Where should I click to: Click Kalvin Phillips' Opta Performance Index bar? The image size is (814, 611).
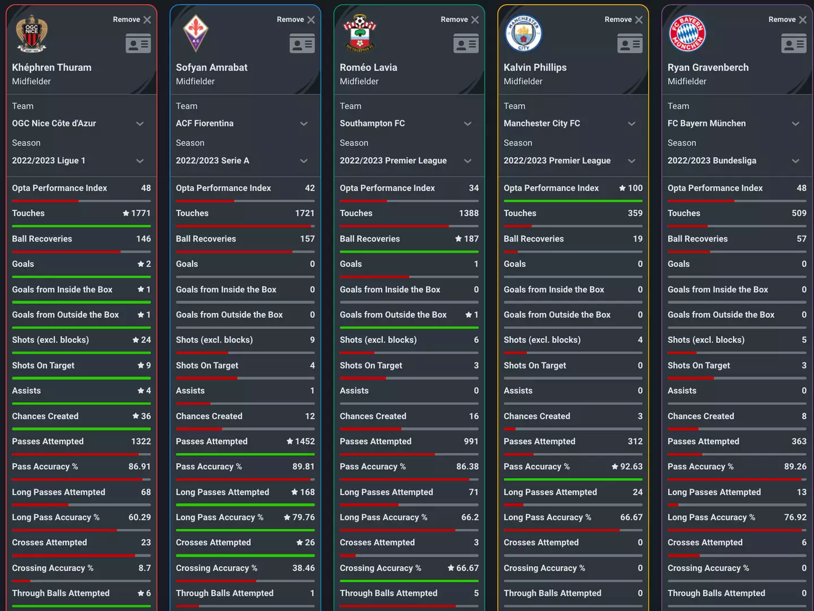click(x=573, y=201)
